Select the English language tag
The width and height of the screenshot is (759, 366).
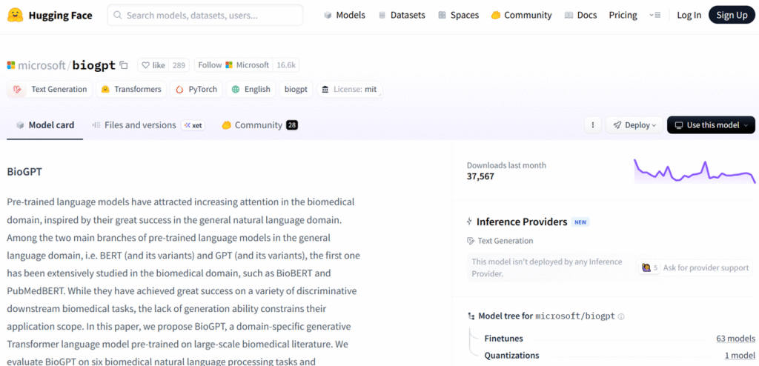251,89
